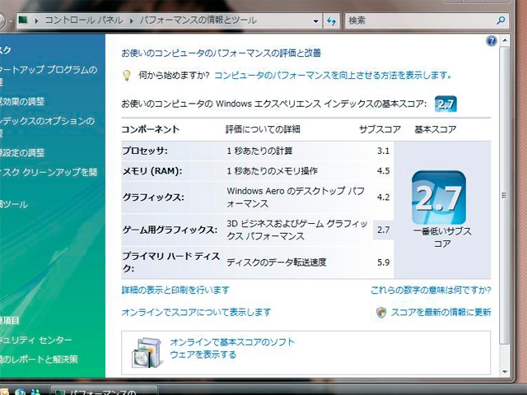527x395 pixels.
Task: Click the vertical scrollbar thumb
Action: 504,195
